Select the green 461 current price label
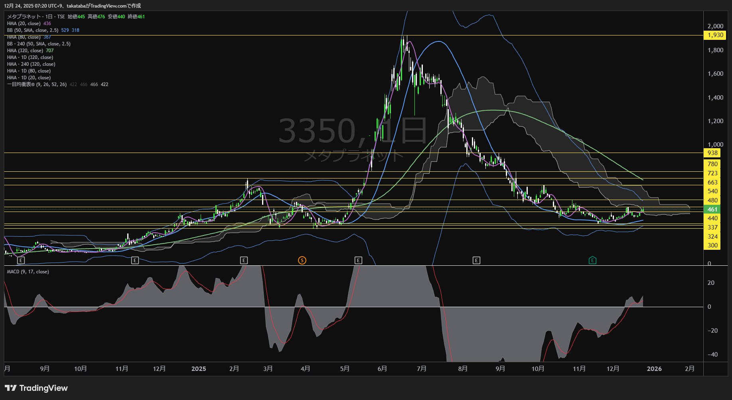 pyautogui.click(x=712, y=210)
